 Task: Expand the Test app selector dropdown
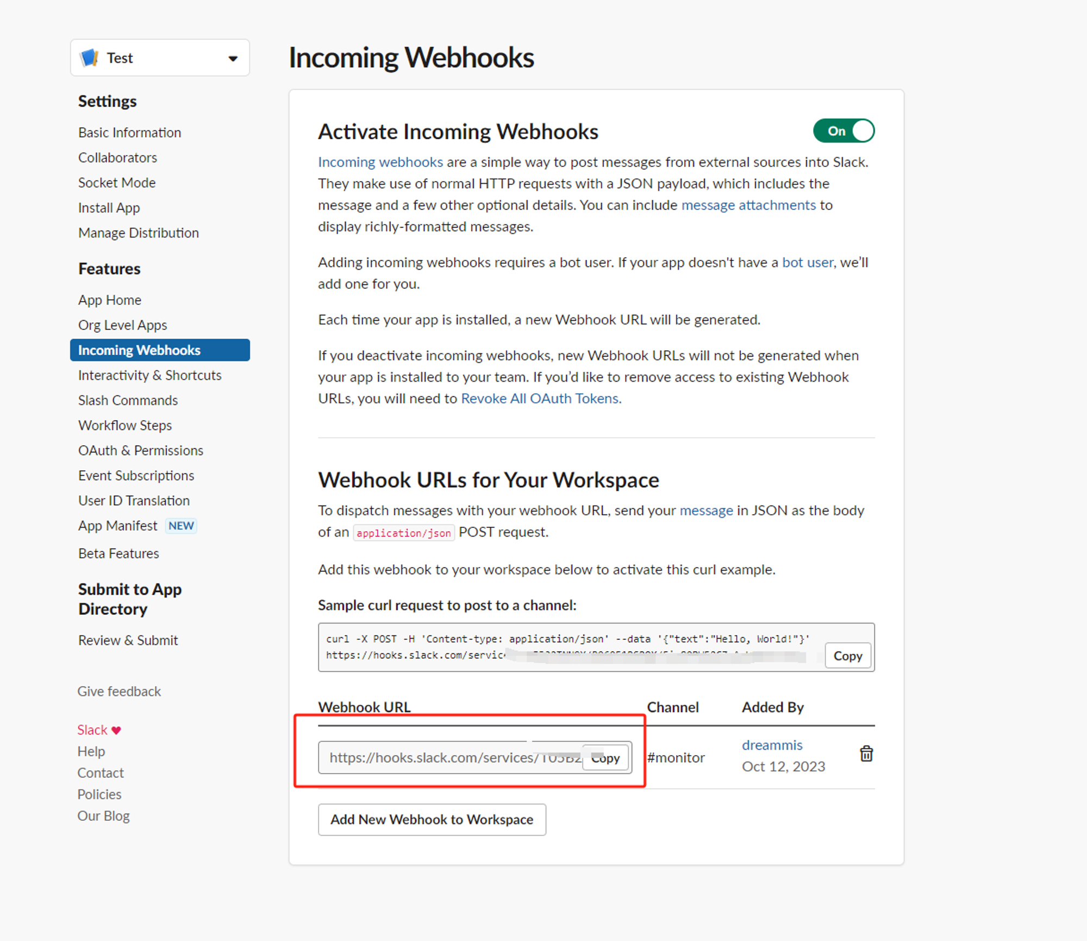pyautogui.click(x=233, y=58)
